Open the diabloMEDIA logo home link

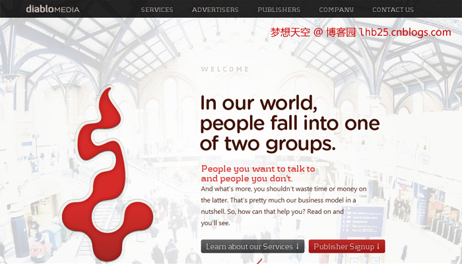tap(53, 9)
